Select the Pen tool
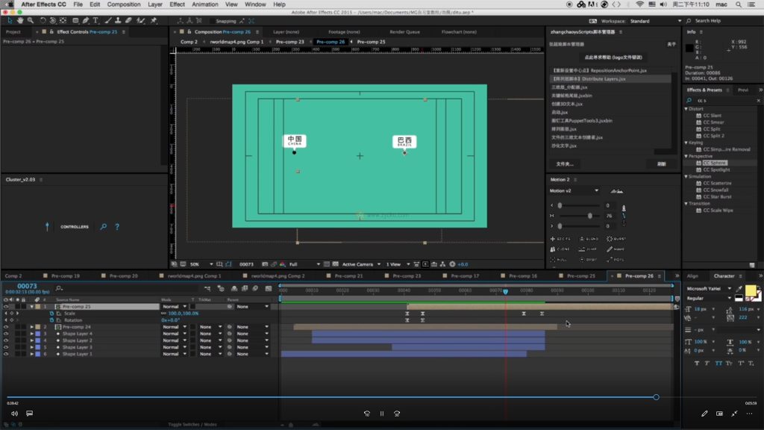Viewport: 764px width, 430px height. click(86, 20)
